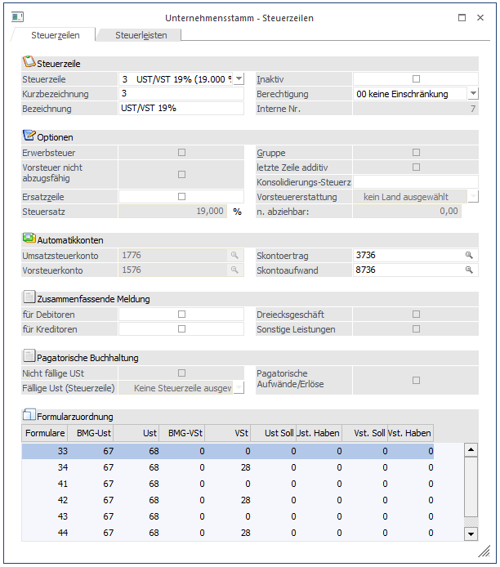Open the Berechtigung dropdown
This screenshot has width=500, height=567.
[x=472, y=94]
